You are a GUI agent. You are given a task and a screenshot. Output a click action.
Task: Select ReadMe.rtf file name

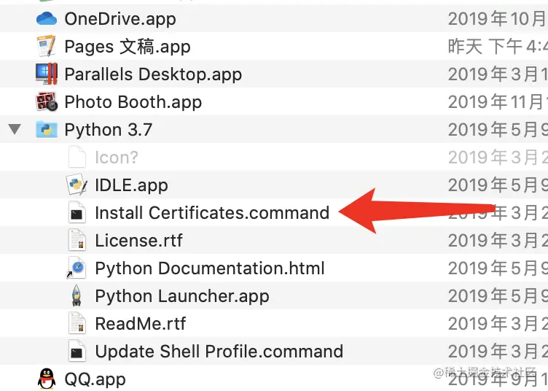coord(140,323)
